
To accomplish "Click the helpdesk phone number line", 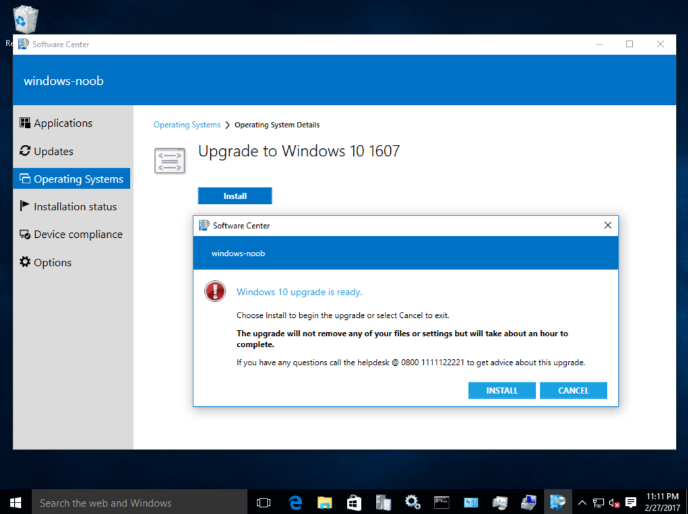I will (x=410, y=362).
